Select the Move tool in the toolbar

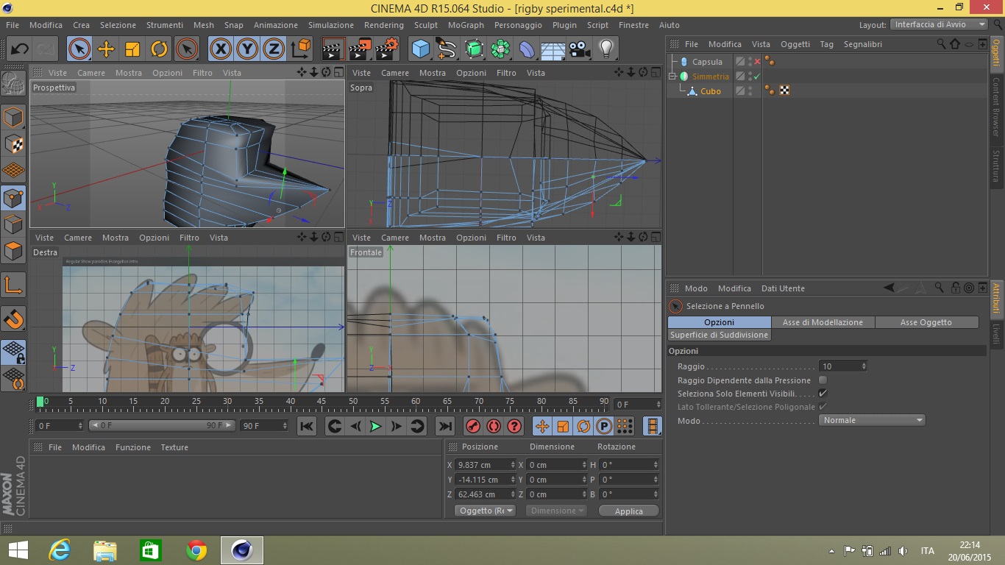(106, 49)
